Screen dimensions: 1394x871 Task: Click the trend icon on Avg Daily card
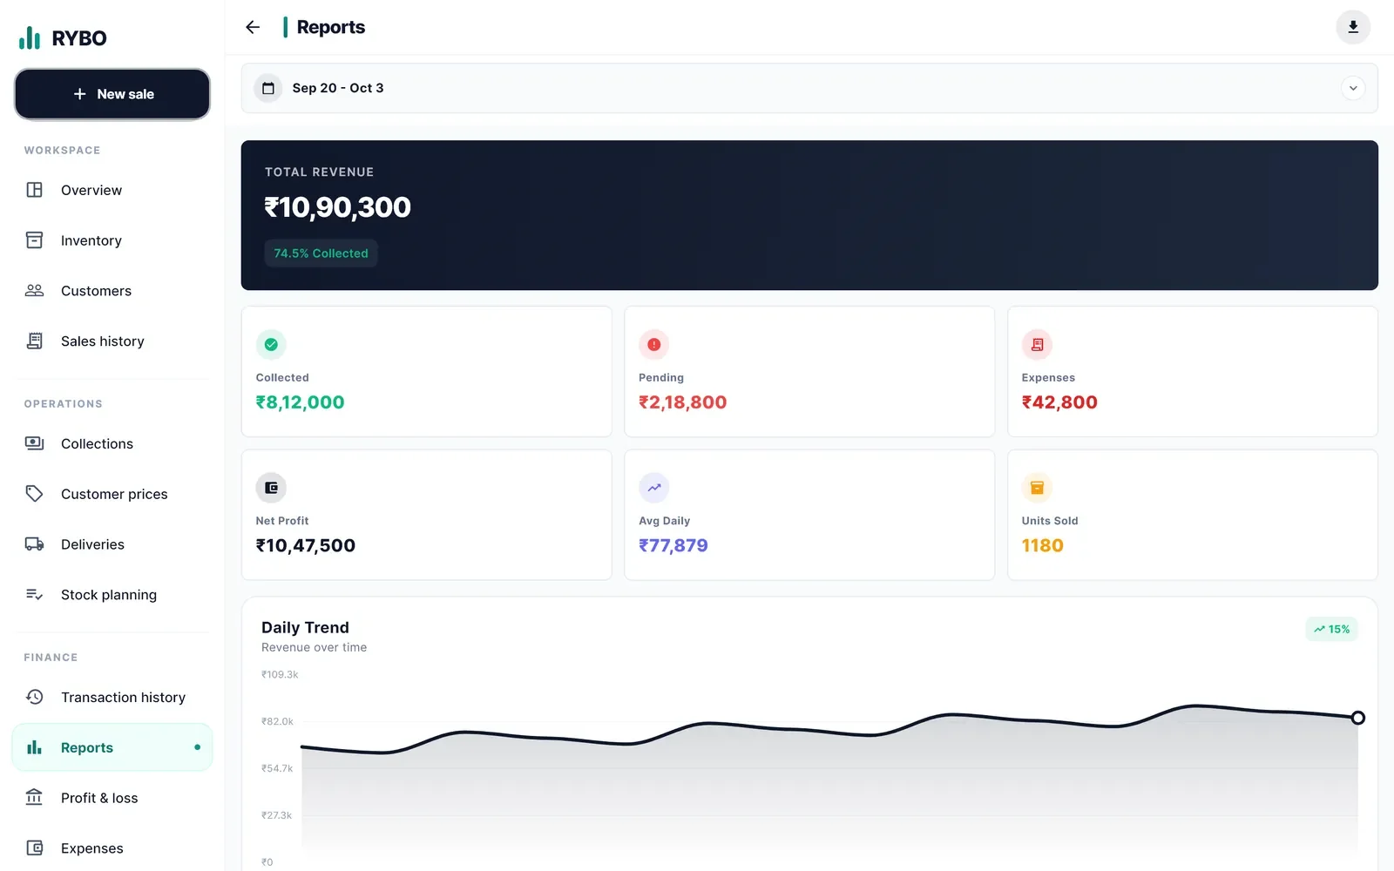(x=654, y=488)
